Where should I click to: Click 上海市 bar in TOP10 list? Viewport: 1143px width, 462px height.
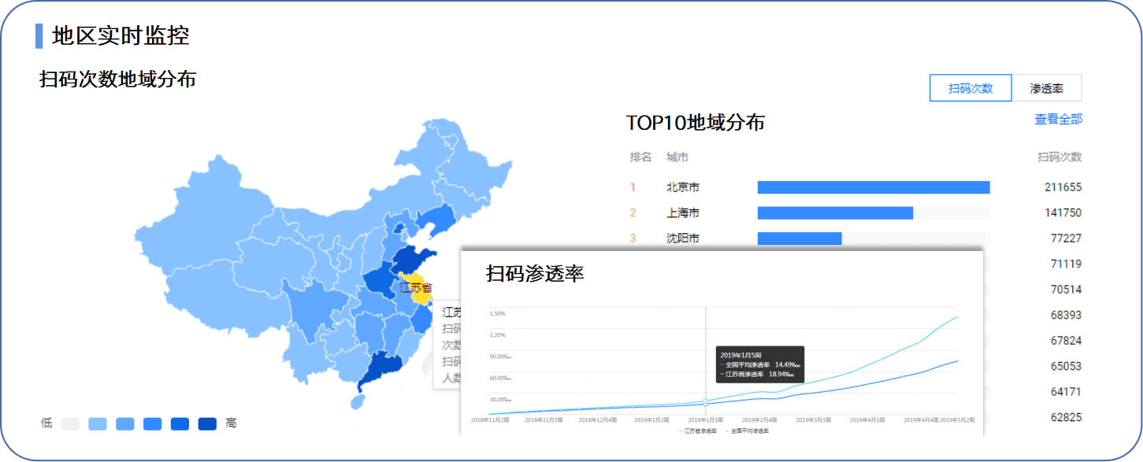(835, 213)
